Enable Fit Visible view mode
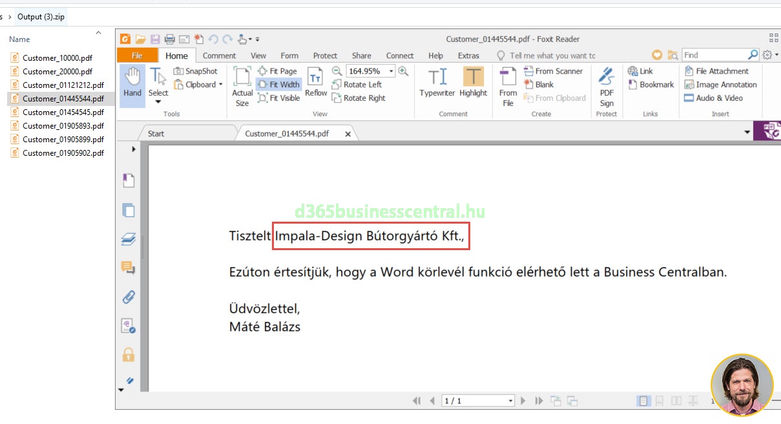Image resolution: width=781 pixels, height=424 pixels. pos(279,98)
